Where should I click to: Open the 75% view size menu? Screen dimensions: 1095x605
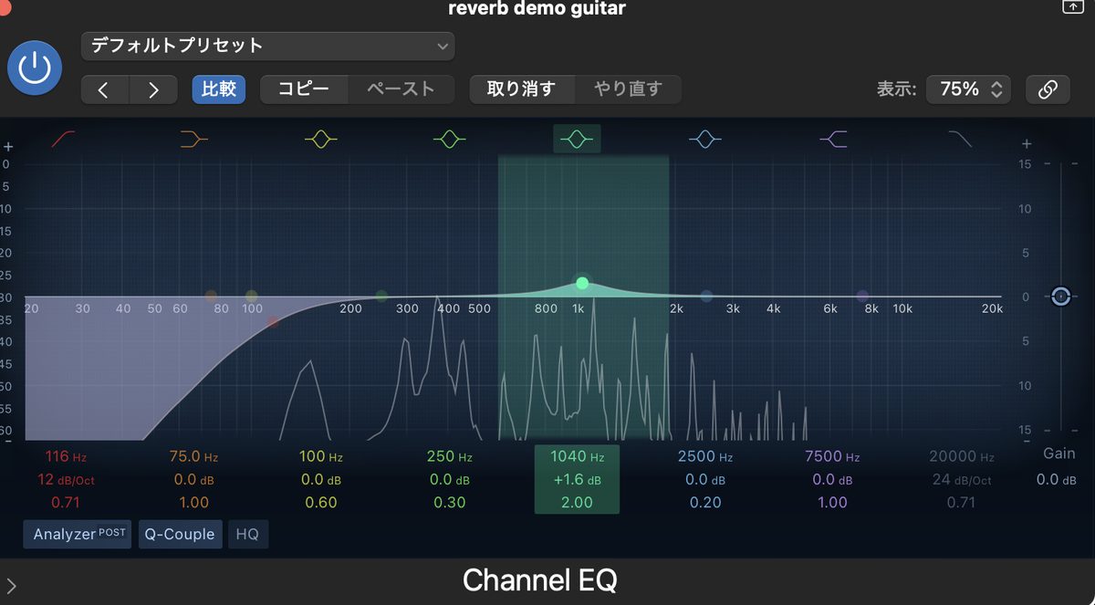(968, 89)
